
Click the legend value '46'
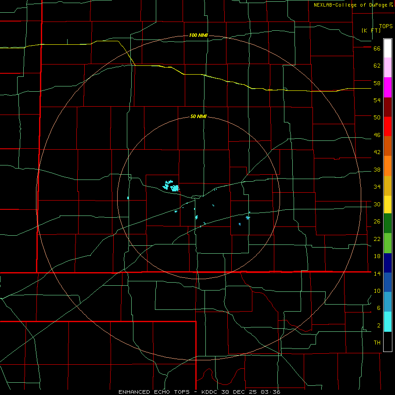[377, 135]
